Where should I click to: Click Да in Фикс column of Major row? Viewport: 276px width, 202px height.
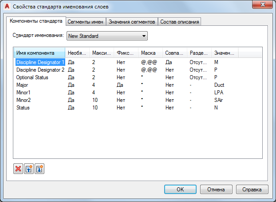pos(120,85)
